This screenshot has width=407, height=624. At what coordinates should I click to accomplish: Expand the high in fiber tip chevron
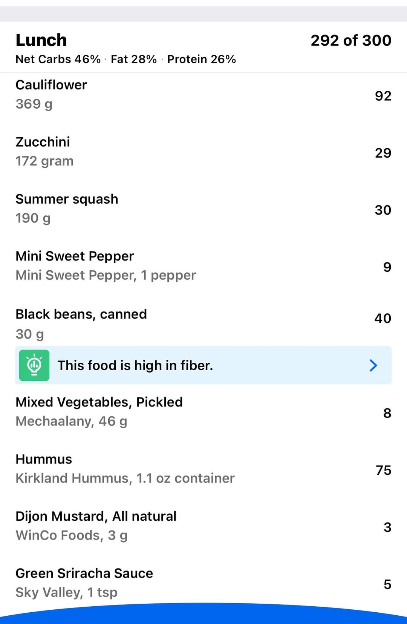click(373, 365)
